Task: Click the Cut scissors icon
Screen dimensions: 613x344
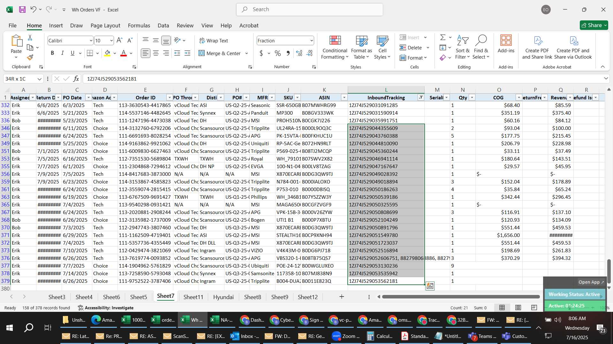Action: 30,38
